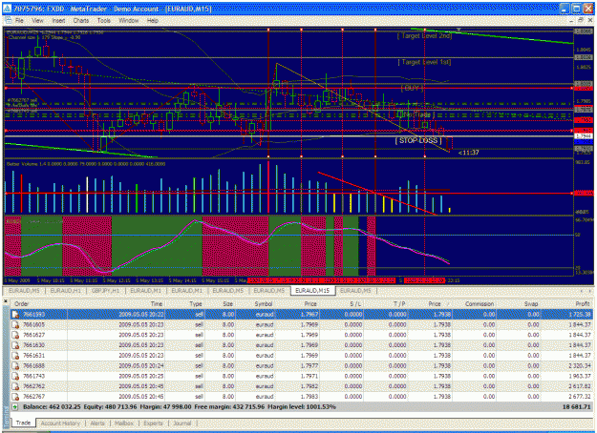Click the order icon for 7661743

click(15, 376)
